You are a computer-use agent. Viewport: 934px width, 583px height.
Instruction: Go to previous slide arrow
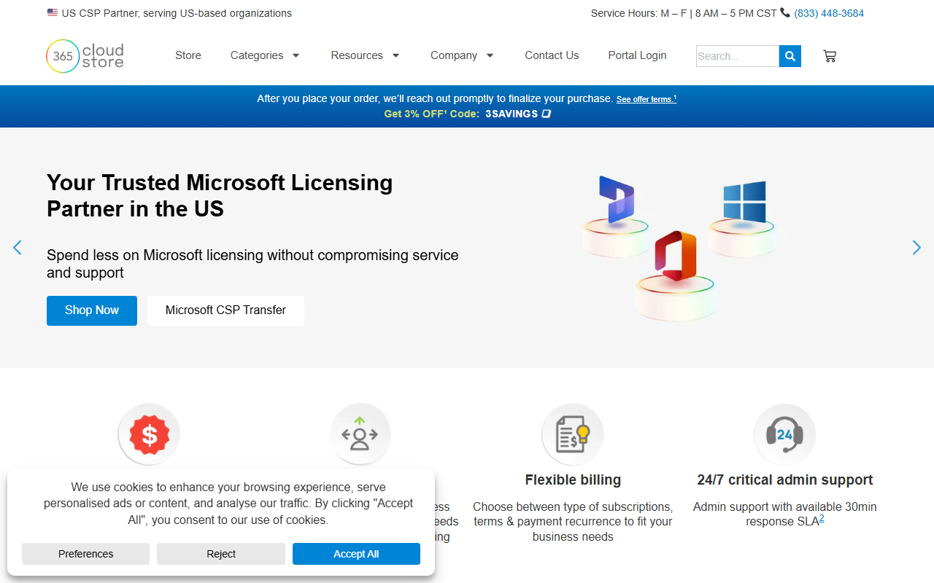click(18, 248)
